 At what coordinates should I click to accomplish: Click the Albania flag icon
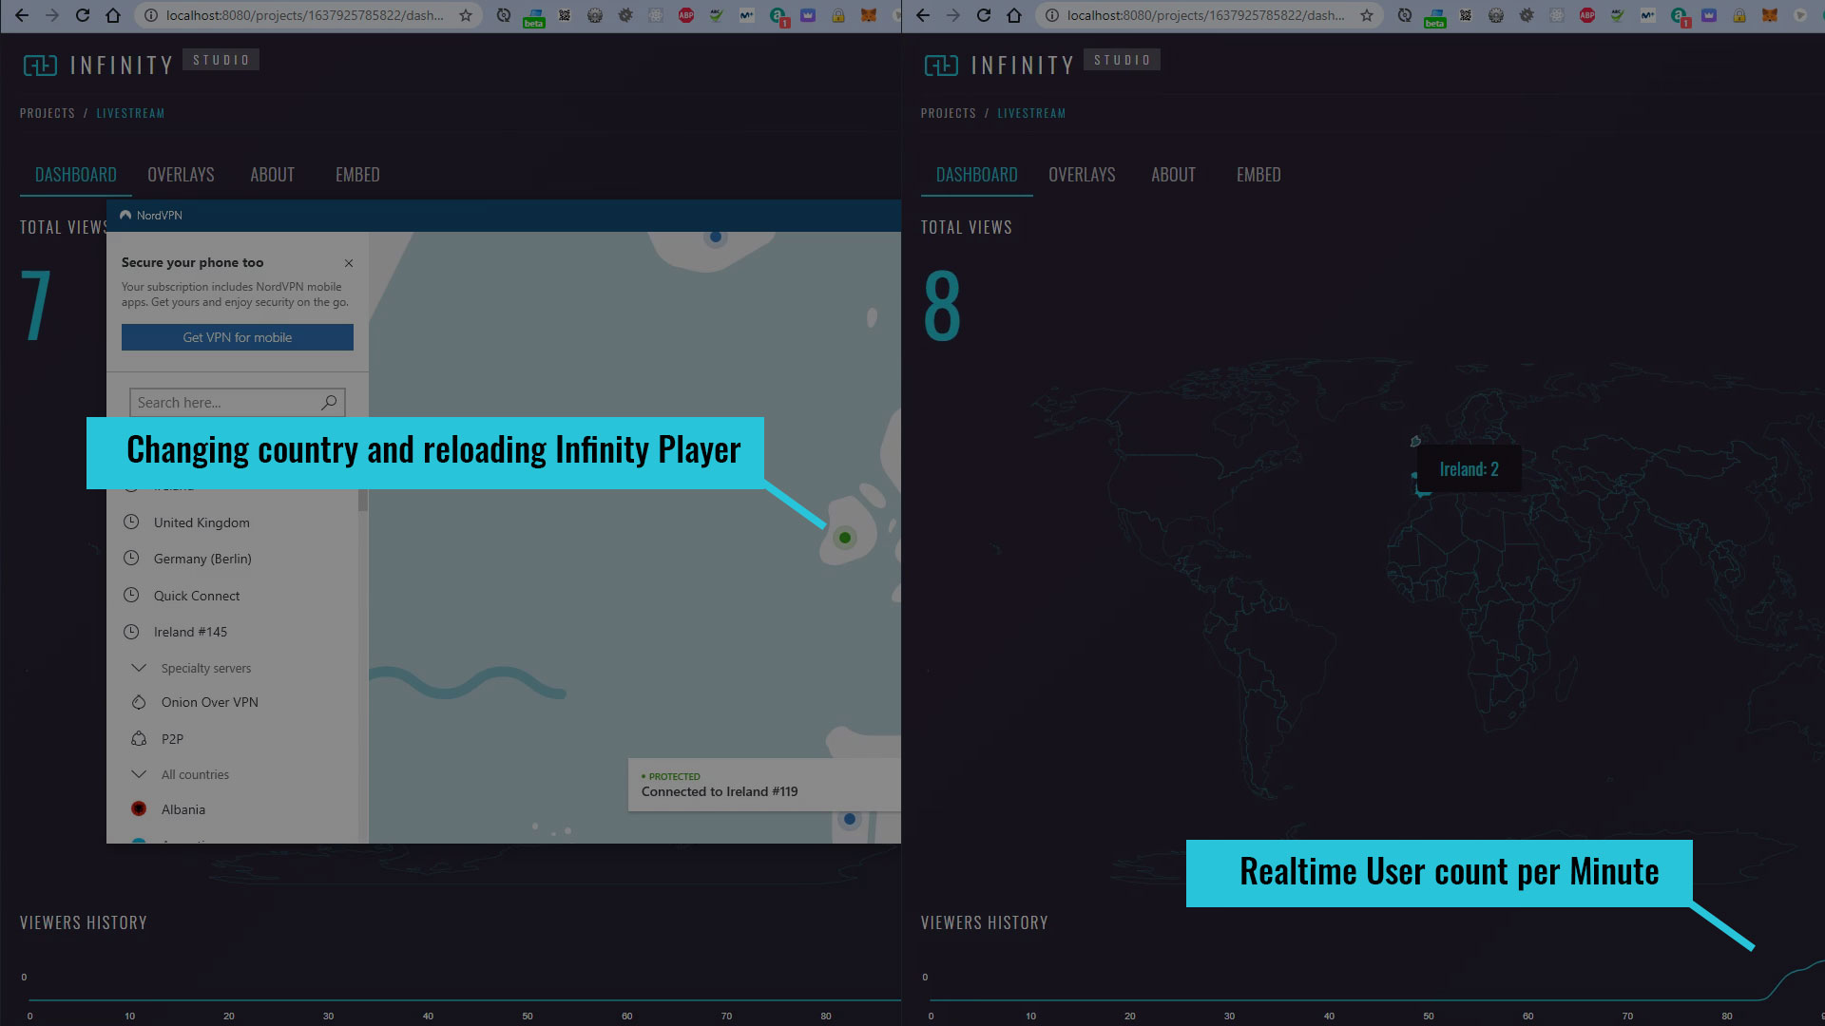coord(139,809)
